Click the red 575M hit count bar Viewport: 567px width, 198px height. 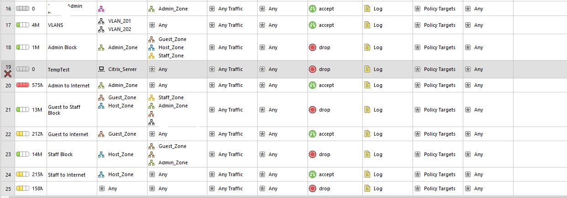coord(23,85)
